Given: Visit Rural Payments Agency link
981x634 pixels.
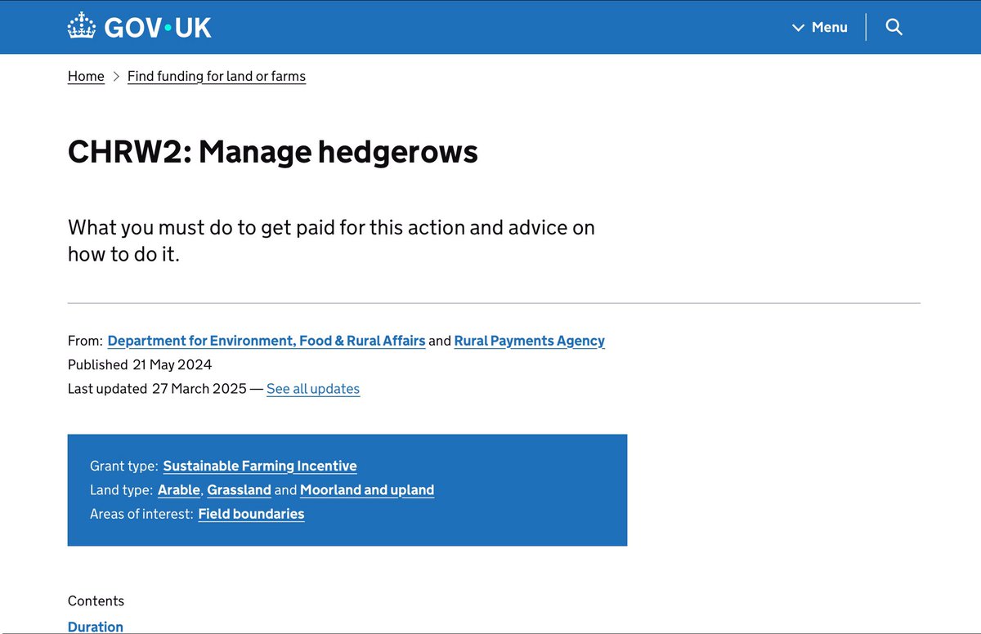Looking at the screenshot, I should (530, 341).
